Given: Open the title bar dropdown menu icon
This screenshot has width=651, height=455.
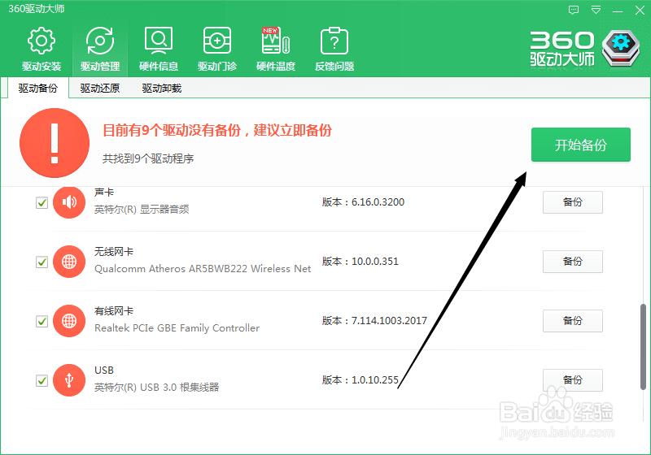Looking at the screenshot, I should 596,10.
